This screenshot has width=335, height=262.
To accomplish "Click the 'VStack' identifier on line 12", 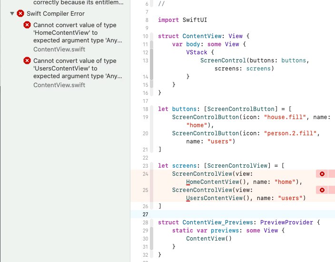I will tap(197, 52).
